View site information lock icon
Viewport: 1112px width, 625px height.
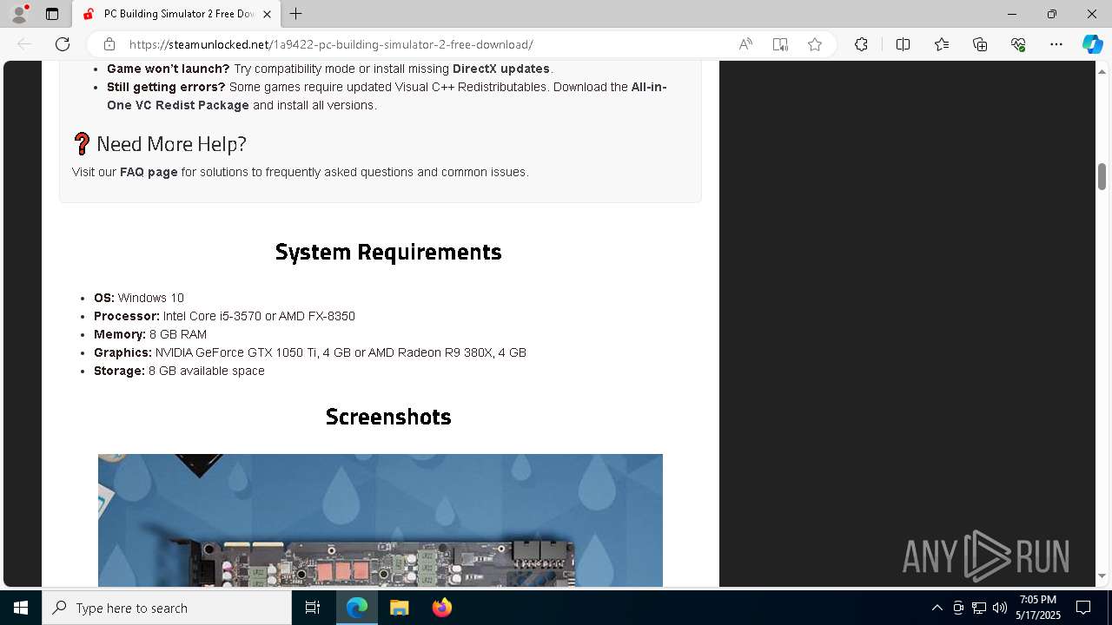coord(109,44)
